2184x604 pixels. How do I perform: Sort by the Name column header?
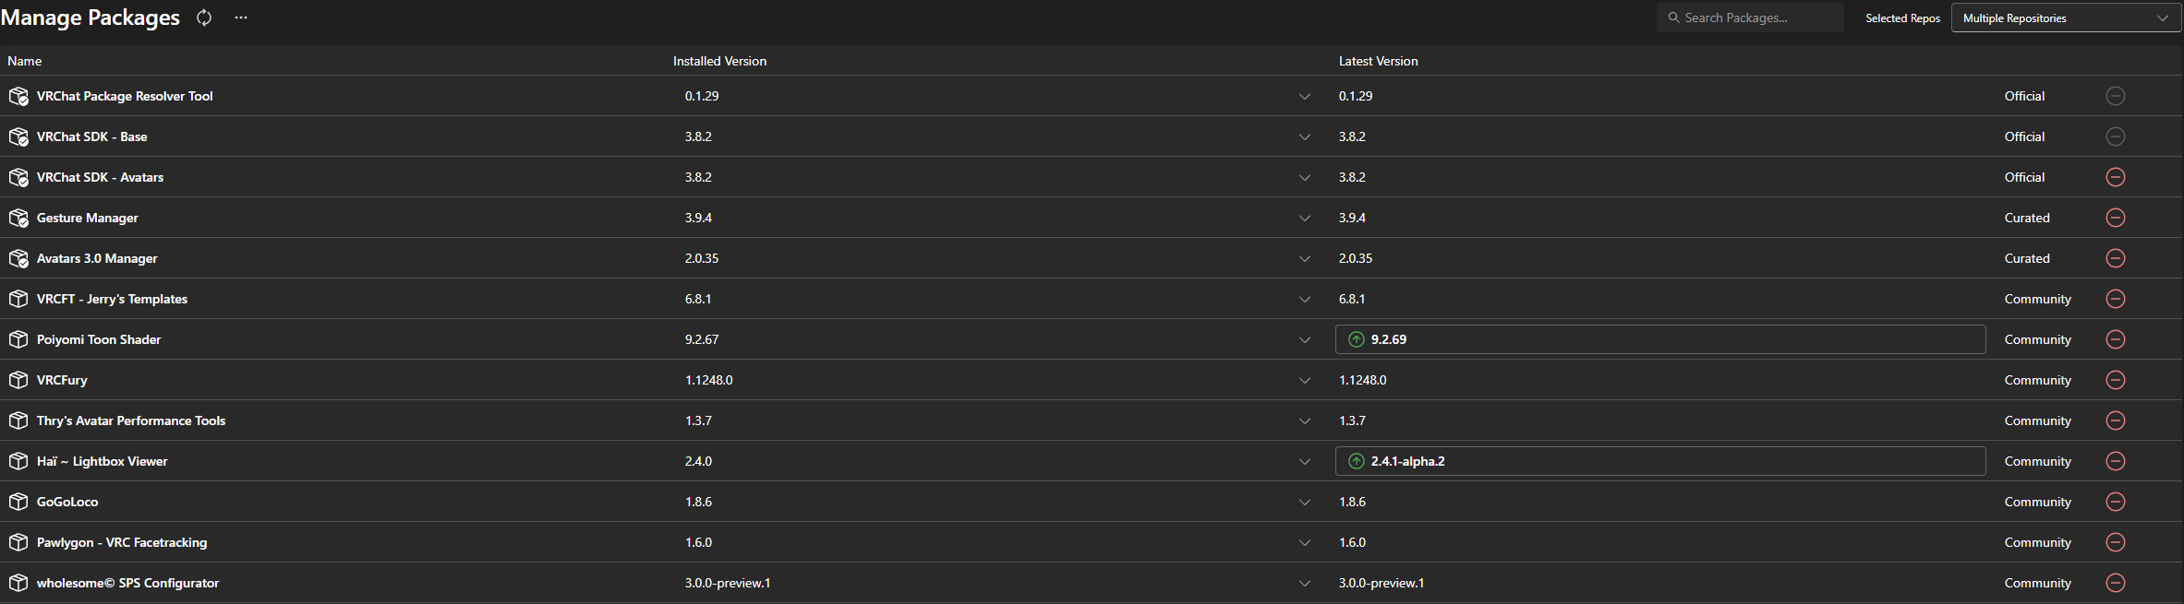coord(25,61)
